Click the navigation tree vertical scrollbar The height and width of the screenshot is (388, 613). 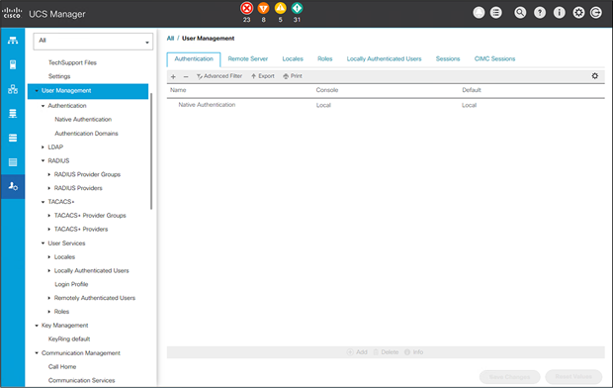[151, 151]
